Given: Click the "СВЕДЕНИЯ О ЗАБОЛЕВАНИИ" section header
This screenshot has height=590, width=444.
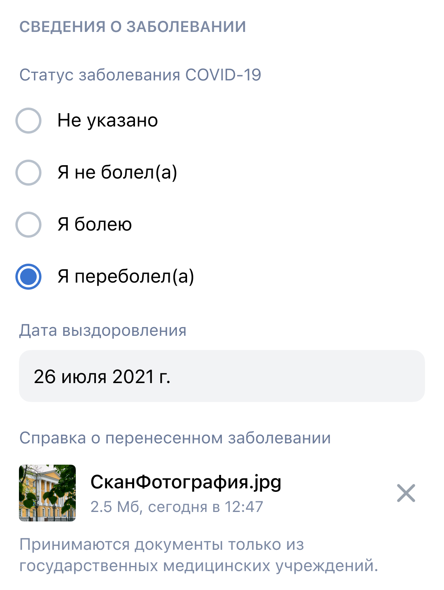Looking at the screenshot, I should point(133,27).
